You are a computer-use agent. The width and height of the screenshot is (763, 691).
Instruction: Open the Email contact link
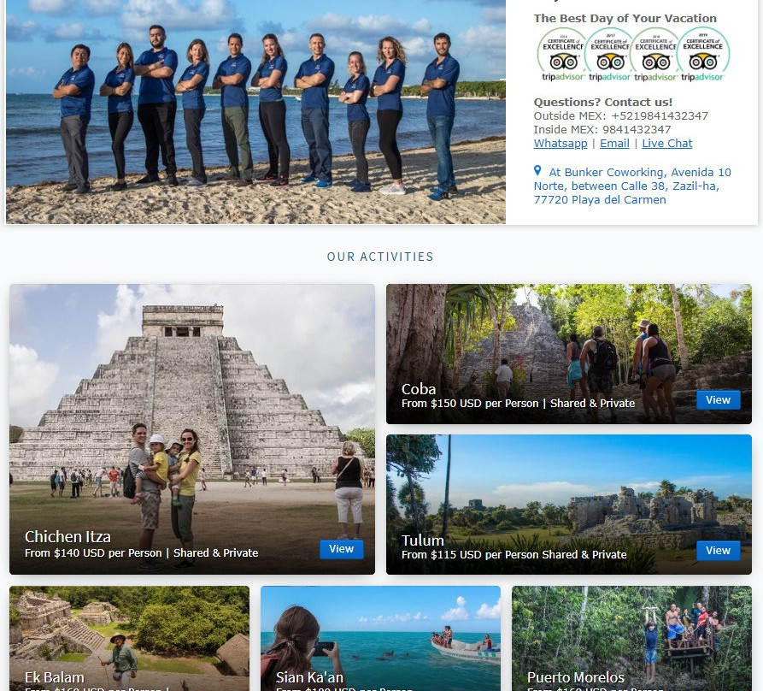pos(614,143)
